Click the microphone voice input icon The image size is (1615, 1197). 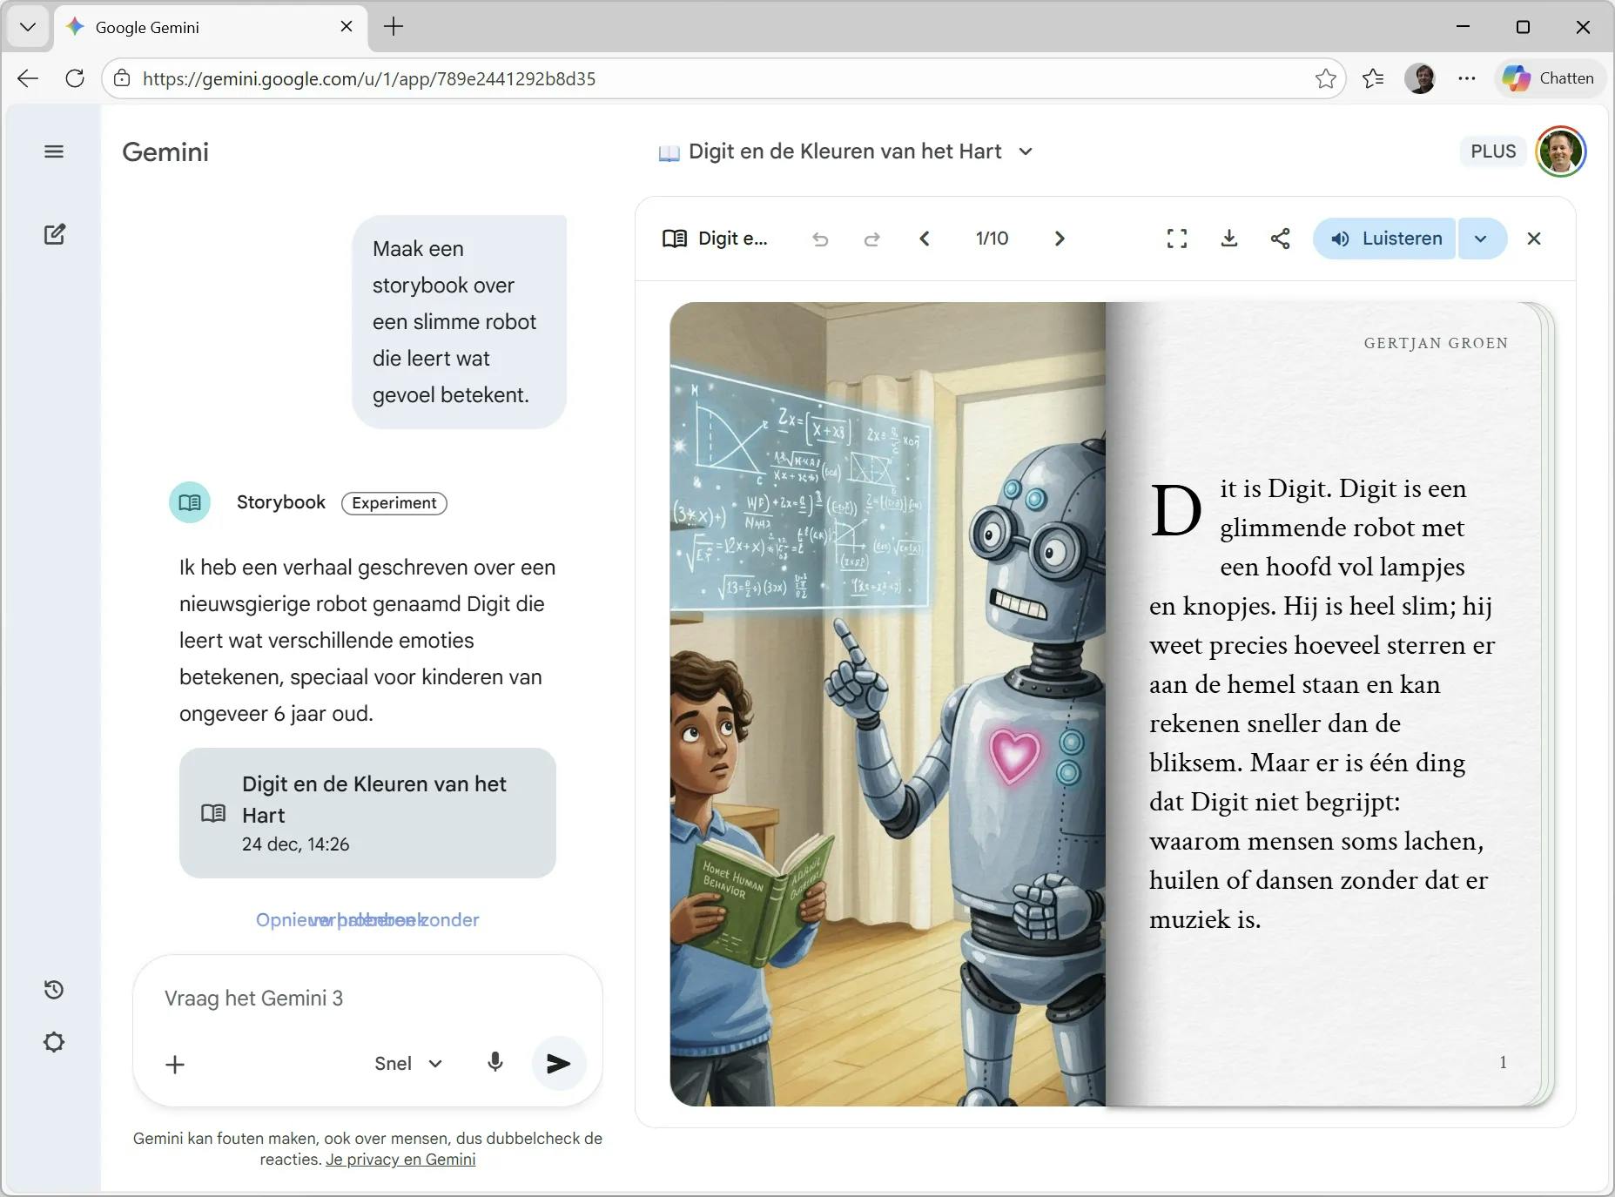point(495,1063)
